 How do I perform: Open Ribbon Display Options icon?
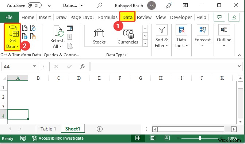pyautogui.click(x=185, y=5)
